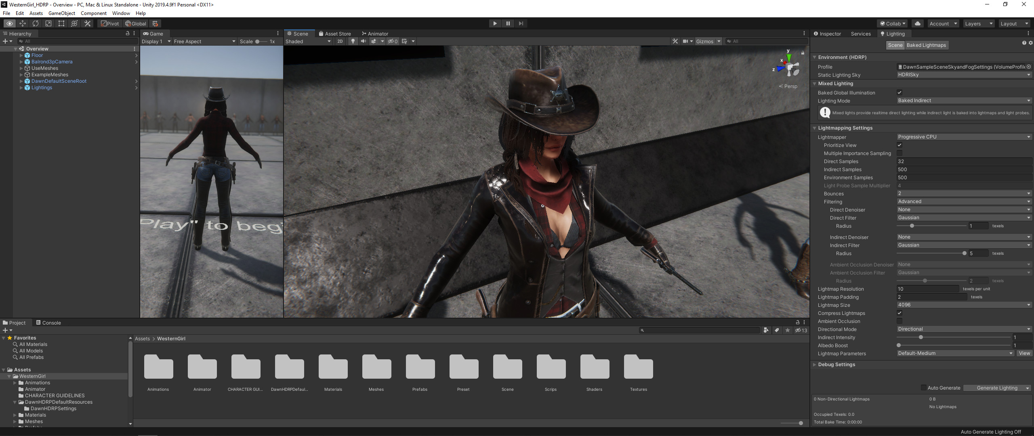
Task: Toggle scene grid visibility icon
Action: click(x=404, y=41)
